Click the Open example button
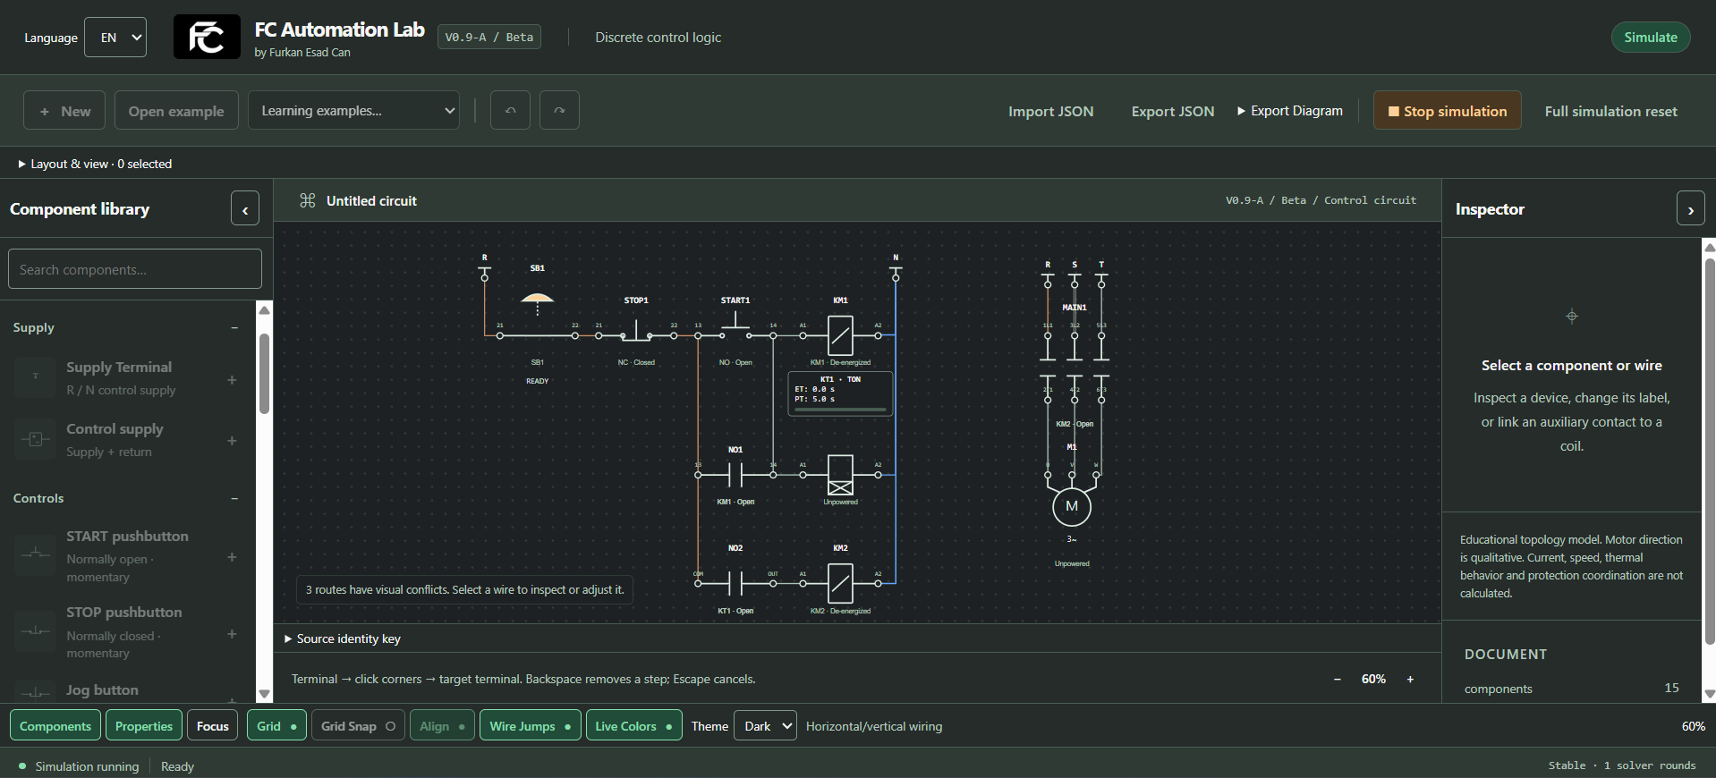This screenshot has height=778, width=1716. click(176, 110)
